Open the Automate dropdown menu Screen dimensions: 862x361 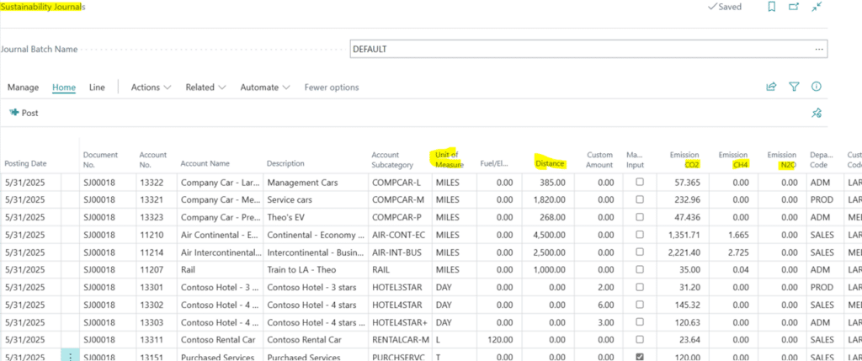click(265, 87)
